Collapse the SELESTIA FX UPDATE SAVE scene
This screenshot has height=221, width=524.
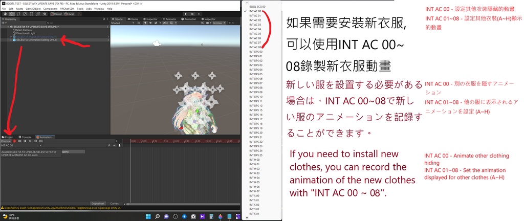click(x=8, y=27)
